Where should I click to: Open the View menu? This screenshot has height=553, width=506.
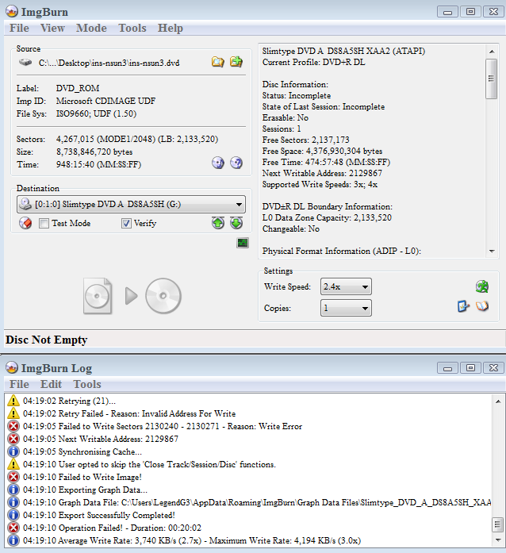pyautogui.click(x=52, y=28)
